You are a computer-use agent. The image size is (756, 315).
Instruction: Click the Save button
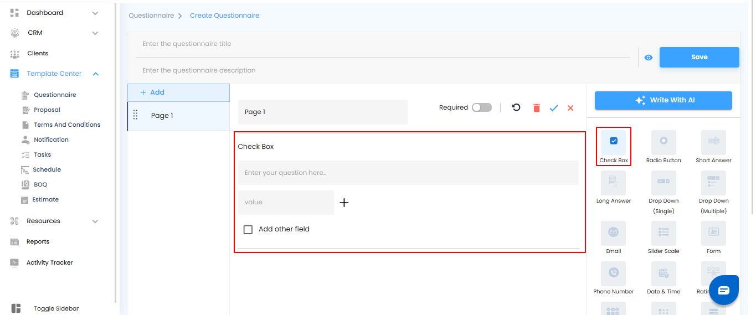[x=699, y=57]
